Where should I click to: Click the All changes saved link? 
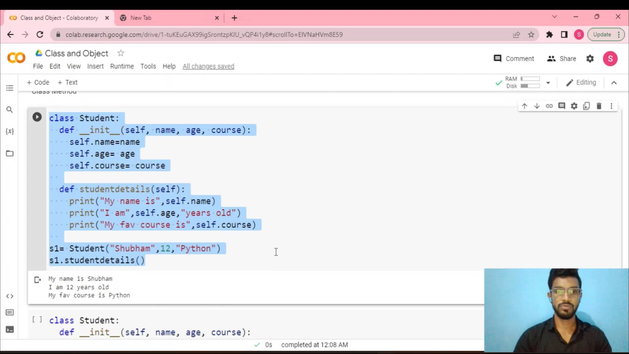[208, 66]
